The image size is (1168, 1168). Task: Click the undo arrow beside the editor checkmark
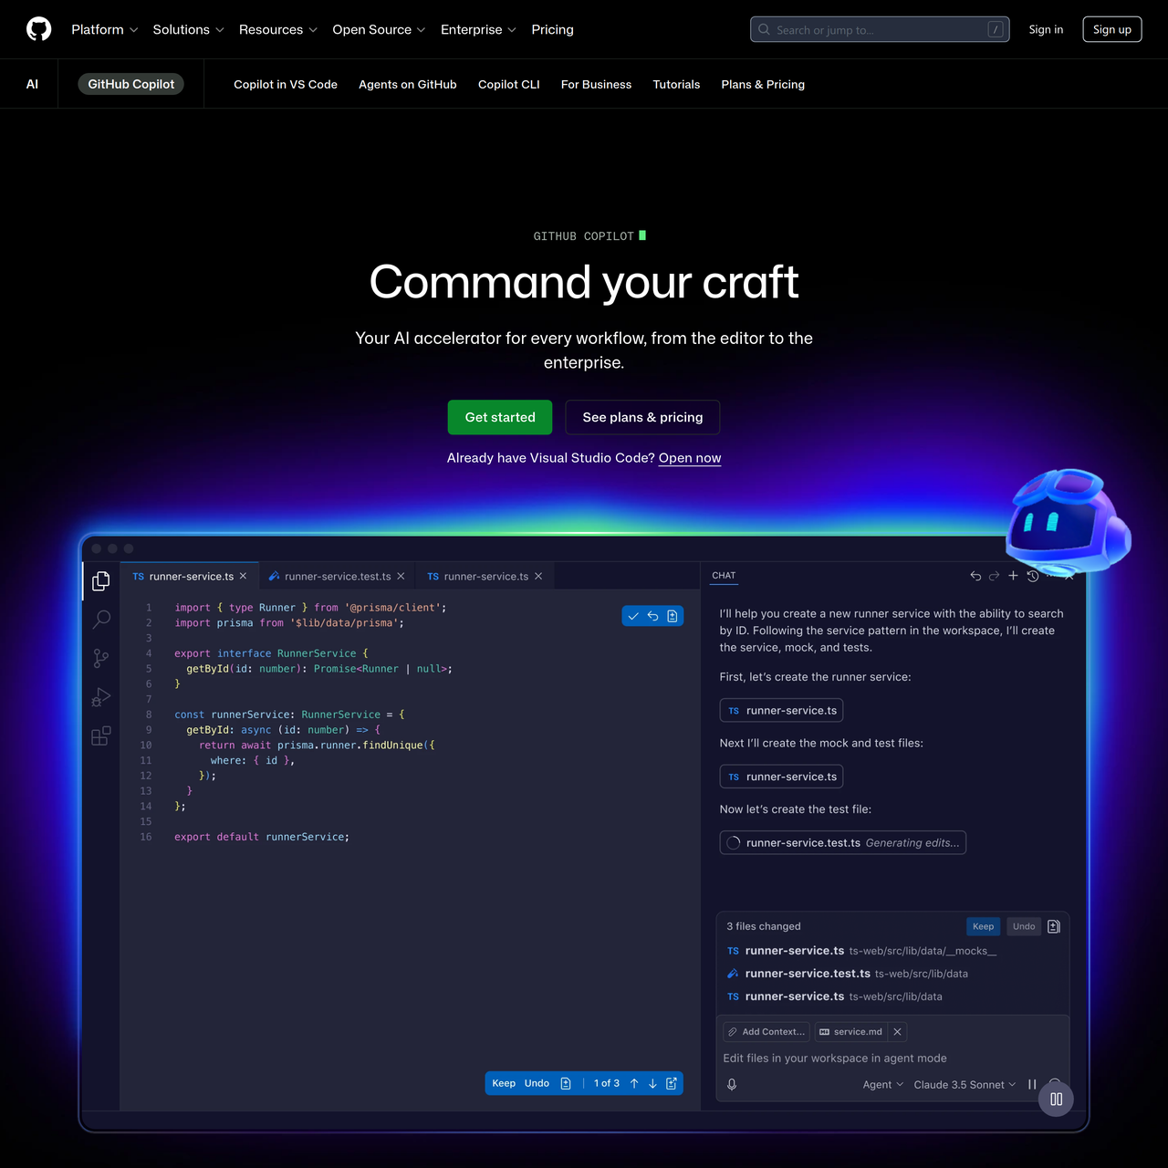[x=652, y=616]
